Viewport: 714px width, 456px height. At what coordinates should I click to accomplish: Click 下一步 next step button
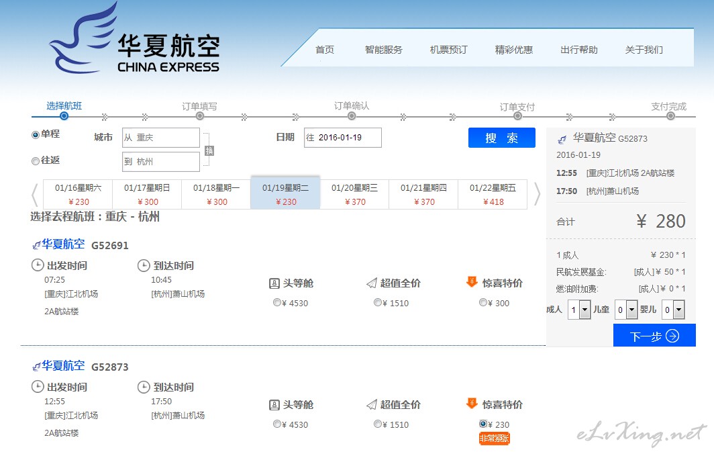[x=654, y=335]
